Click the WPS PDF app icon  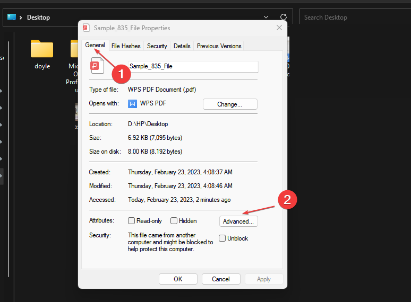[132, 104]
